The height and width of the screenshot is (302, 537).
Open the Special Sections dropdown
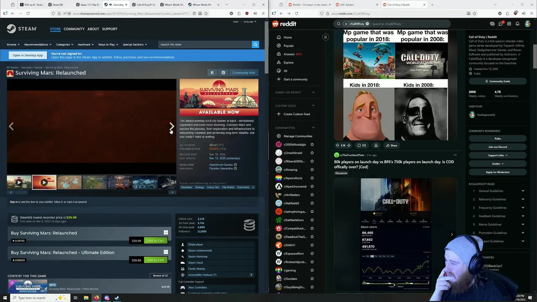click(x=135, y=44)
